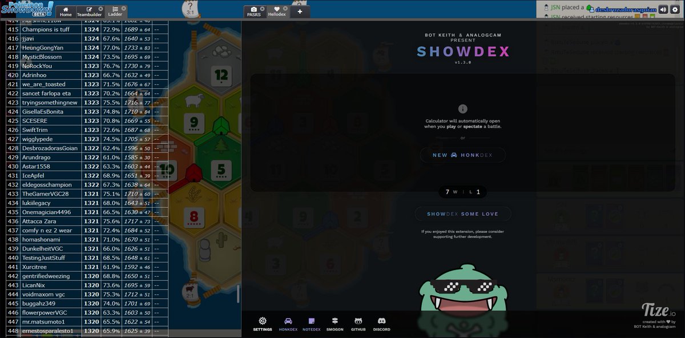Select ladder row Champions is tuff
685x338 pixels.
tap(87, 29)
